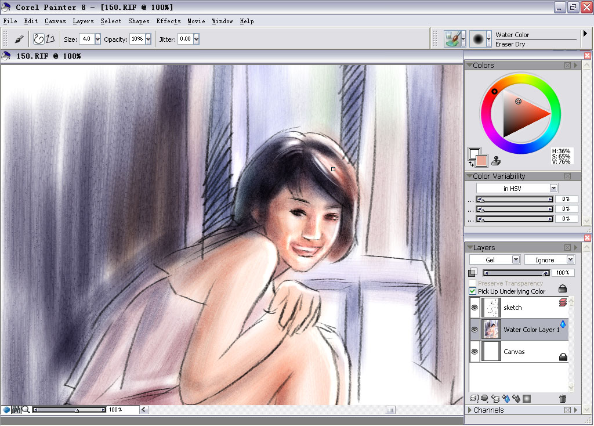
Task: Click the New Water Color Layer icon
Action: 506,398
